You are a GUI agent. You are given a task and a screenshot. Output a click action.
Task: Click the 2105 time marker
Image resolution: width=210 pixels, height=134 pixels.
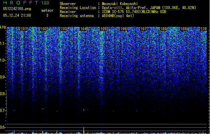[x=102, y=28]
